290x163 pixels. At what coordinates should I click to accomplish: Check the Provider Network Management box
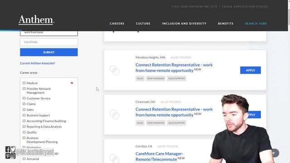(x=24, y=89)
